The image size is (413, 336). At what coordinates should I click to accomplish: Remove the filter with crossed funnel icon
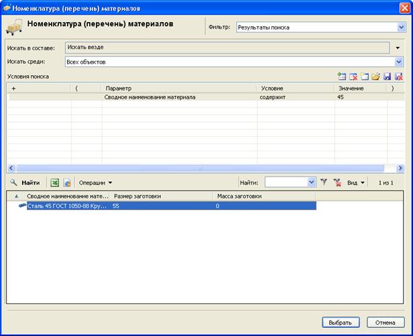pyautogui.click(x=337, y=182)
